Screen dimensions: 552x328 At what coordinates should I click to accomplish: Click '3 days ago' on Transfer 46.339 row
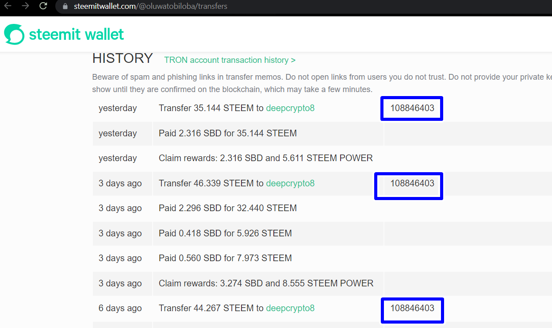[x=120, y=183]
